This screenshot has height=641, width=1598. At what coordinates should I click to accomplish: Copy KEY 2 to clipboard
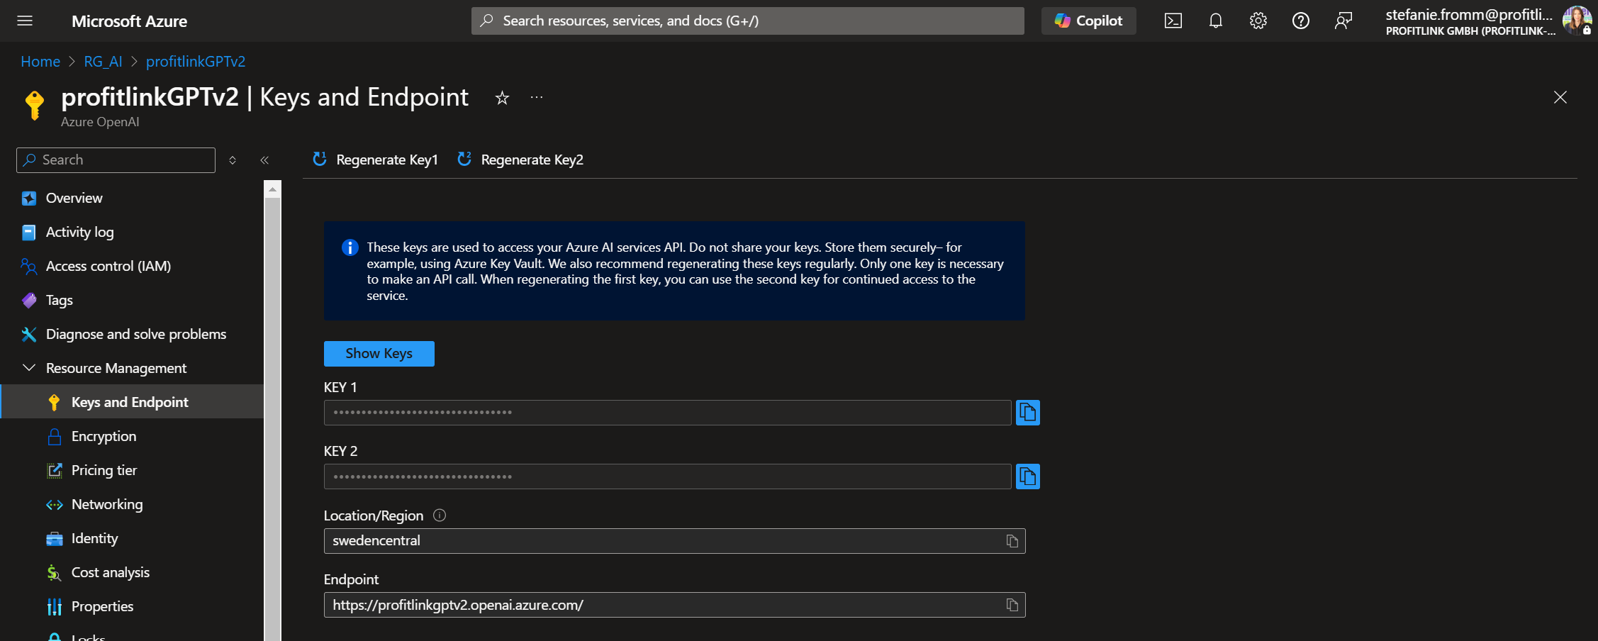1028,476
